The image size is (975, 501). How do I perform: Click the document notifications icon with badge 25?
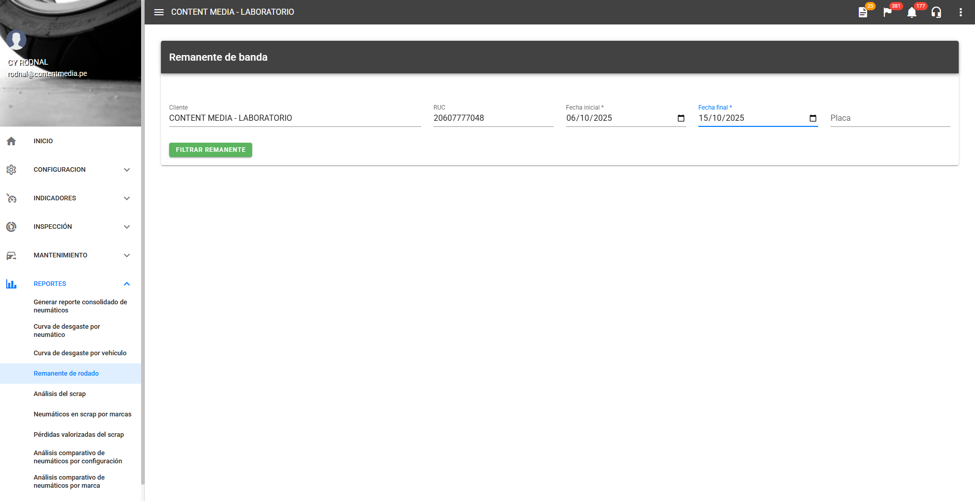point(863,12)
